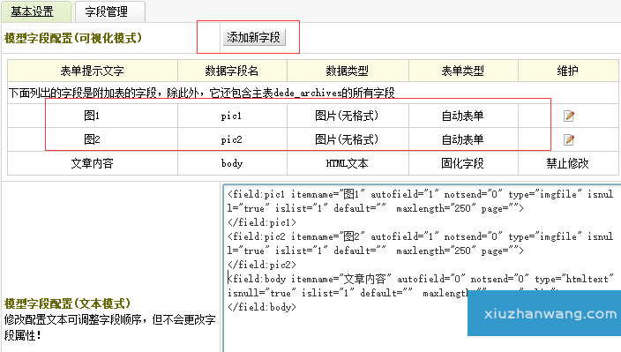Click the pic1 field name cell
The height and width of the screenshot is (352, 621).
click(232, 116)
